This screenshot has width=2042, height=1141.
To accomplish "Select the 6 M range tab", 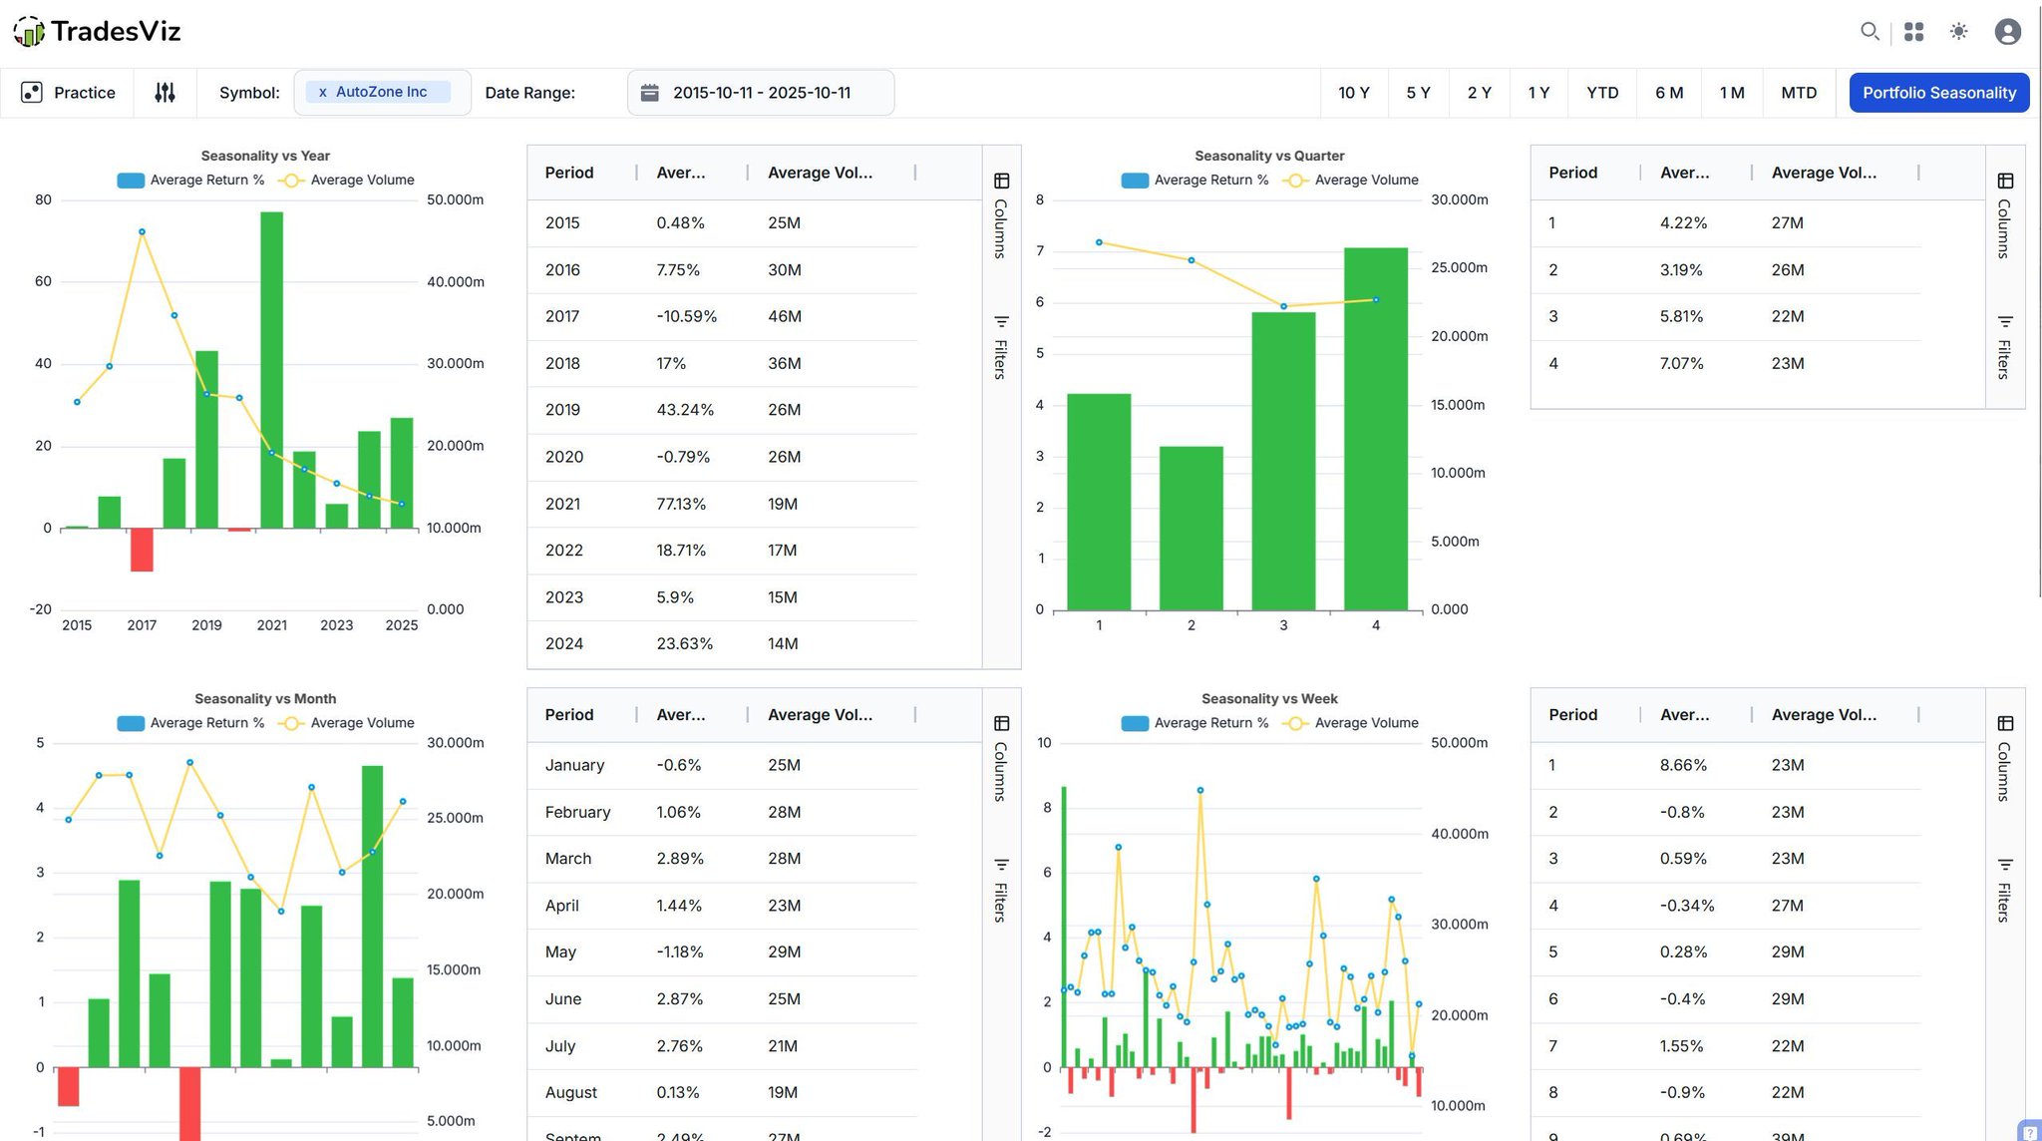I will (1668, 93).
